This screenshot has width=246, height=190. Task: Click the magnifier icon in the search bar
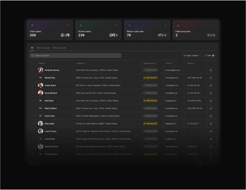click(32, 55)
